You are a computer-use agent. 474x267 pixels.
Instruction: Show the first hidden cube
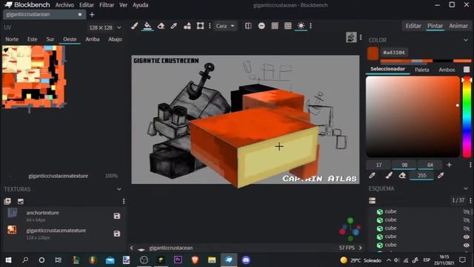[466, 211]
